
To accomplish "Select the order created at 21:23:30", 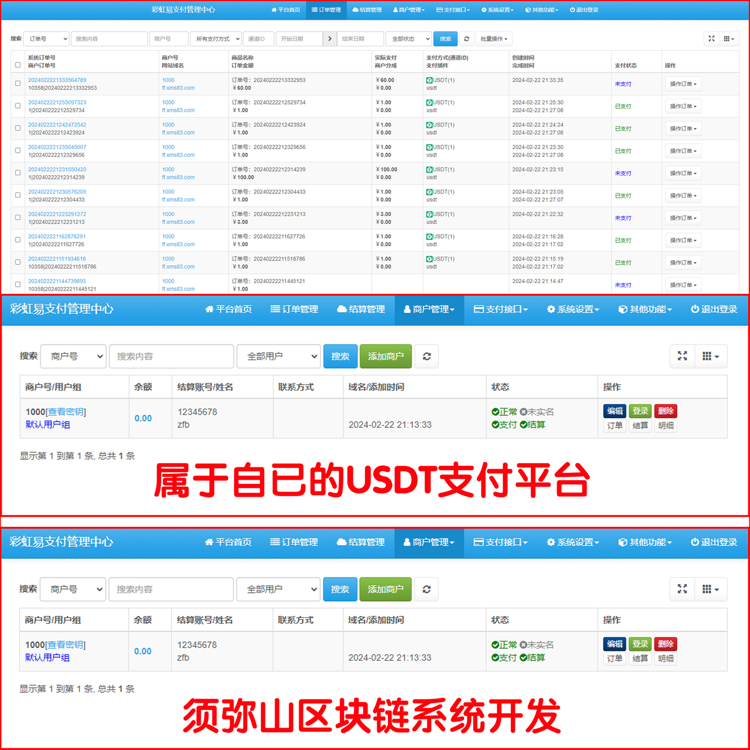I will (x=18, y=151).
